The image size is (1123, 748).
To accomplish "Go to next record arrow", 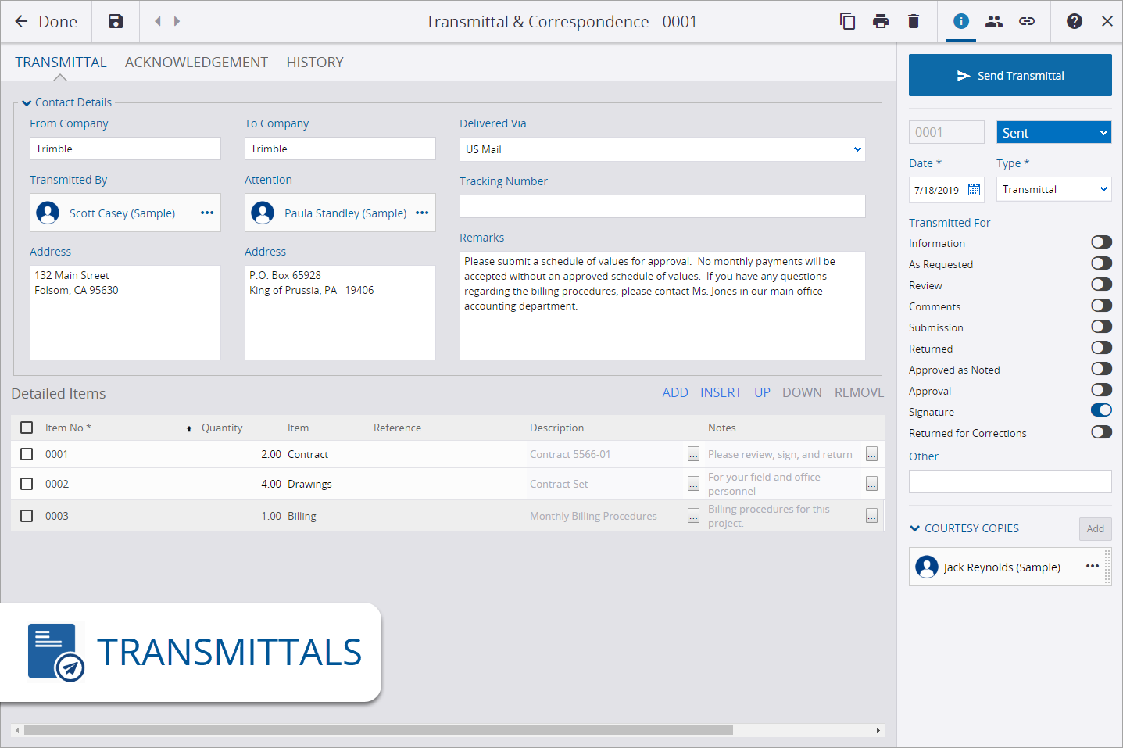I will coord(177,21).
